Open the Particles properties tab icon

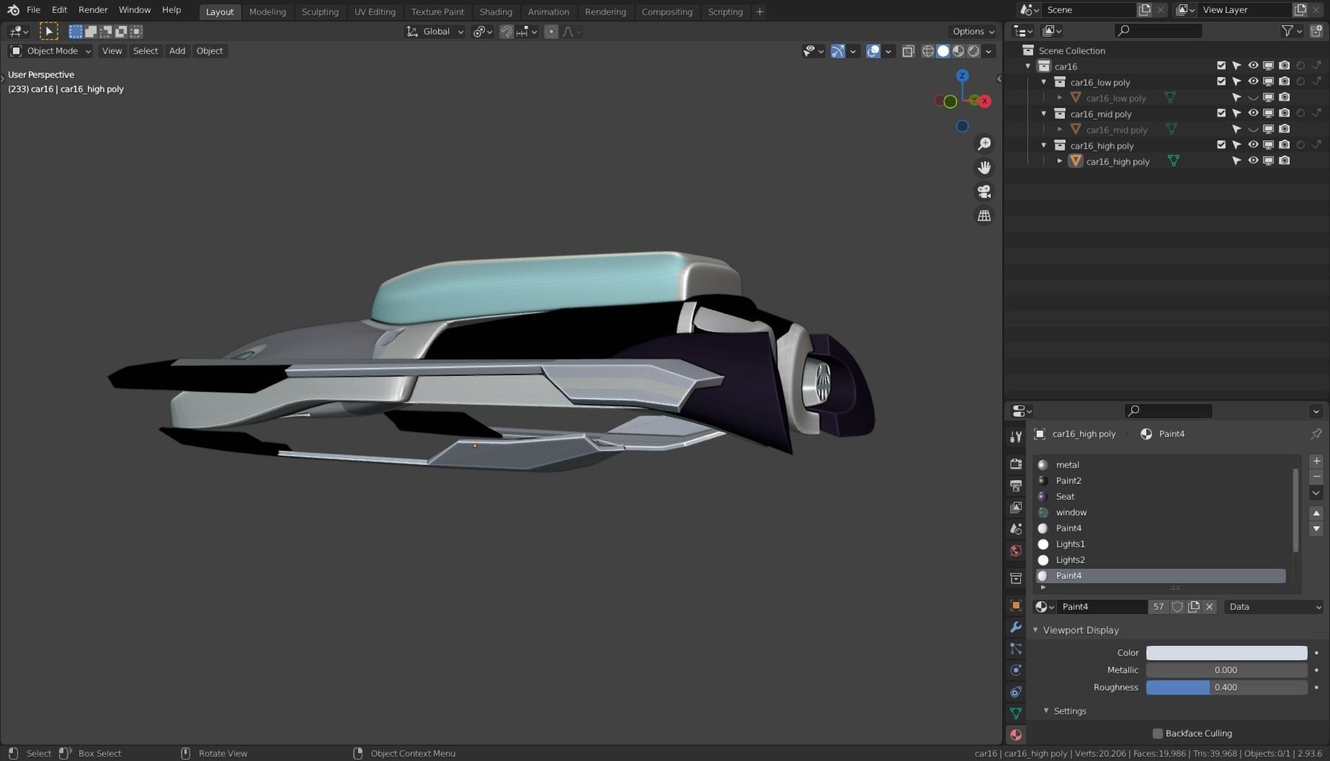click(x=1016, y=649)
